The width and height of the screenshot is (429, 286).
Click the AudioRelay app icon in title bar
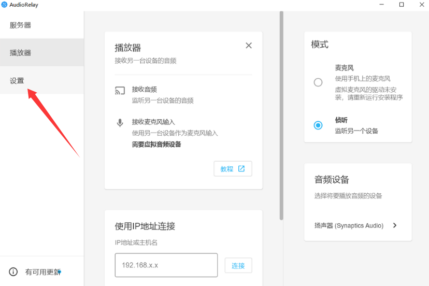click(x=4, y=5)
